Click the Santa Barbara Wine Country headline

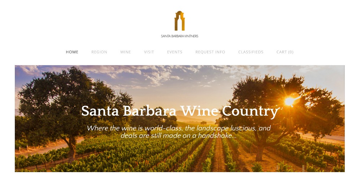click(180, 111)
